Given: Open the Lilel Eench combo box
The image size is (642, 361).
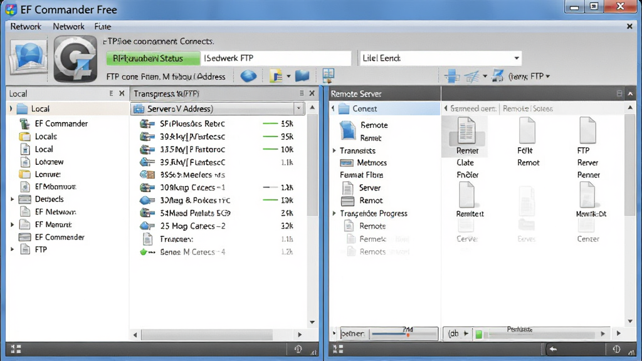Looking at the screenshot, I should 441,58.
